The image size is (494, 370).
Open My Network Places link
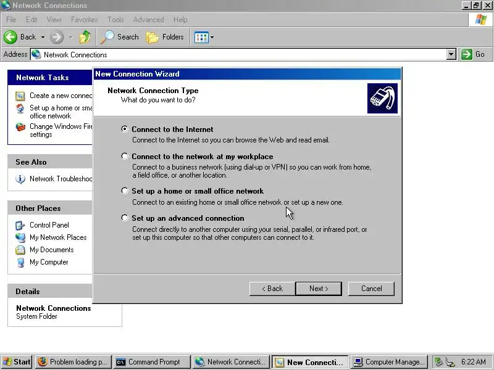point(58,237)
